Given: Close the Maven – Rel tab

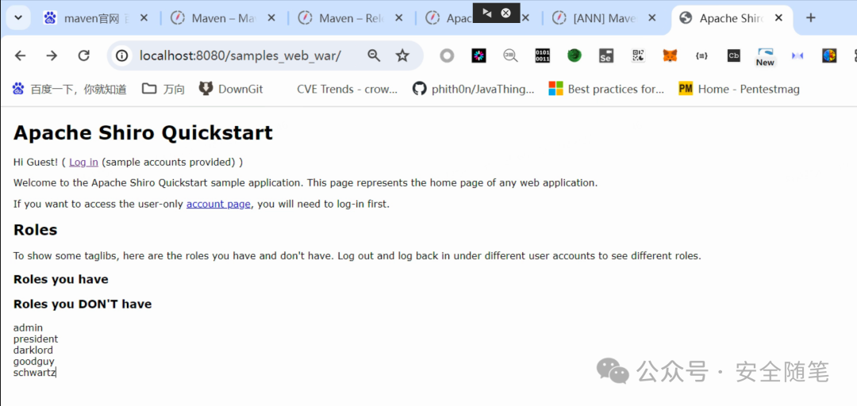Looking at the screenshot, I should point(399,18).
